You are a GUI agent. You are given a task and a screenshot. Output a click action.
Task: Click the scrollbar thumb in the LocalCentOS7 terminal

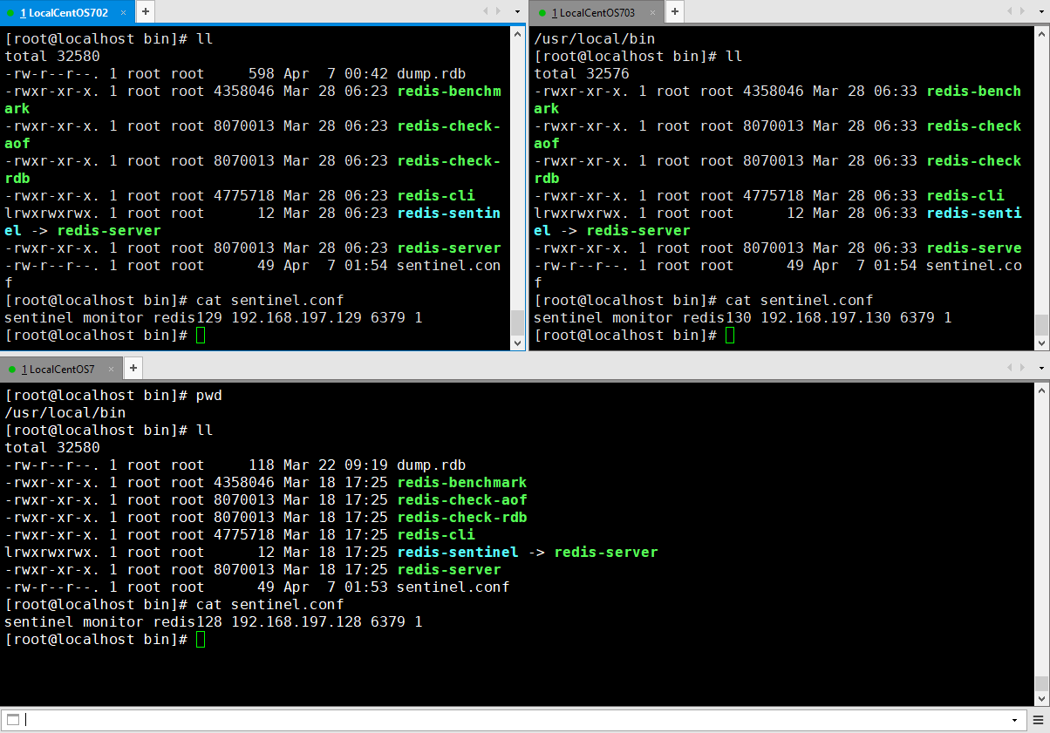coord(1042,683)
